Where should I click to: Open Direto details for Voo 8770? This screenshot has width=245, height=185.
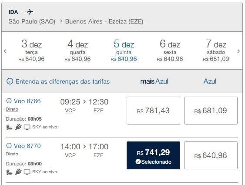(12, 154)
